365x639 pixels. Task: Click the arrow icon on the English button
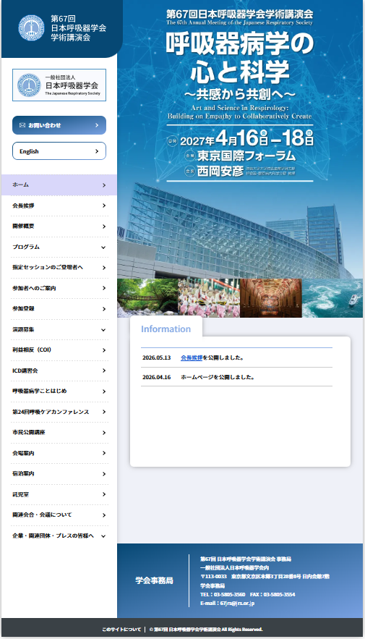(x=97, y=151)
